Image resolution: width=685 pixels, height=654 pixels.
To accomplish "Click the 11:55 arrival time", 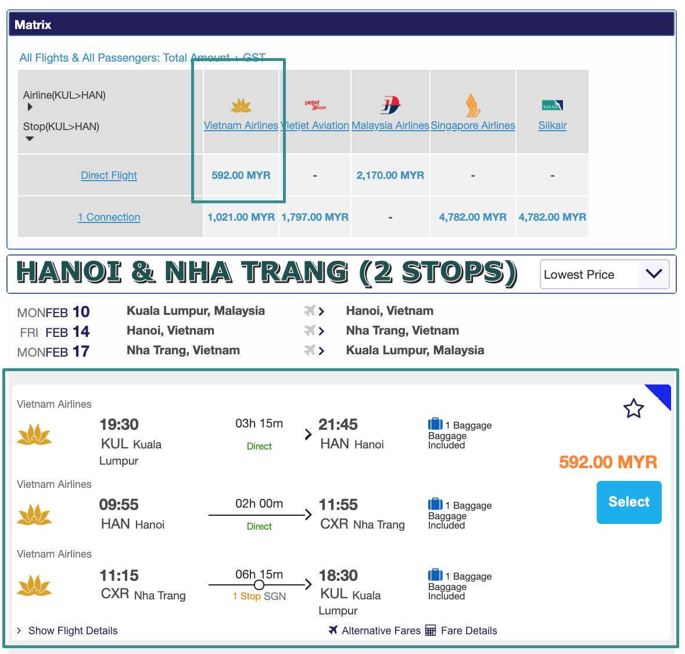I will point(338,505).
